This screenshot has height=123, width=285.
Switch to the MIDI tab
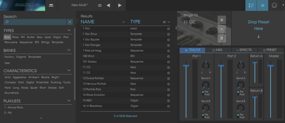pyautogui.click(x=218, y=50)
